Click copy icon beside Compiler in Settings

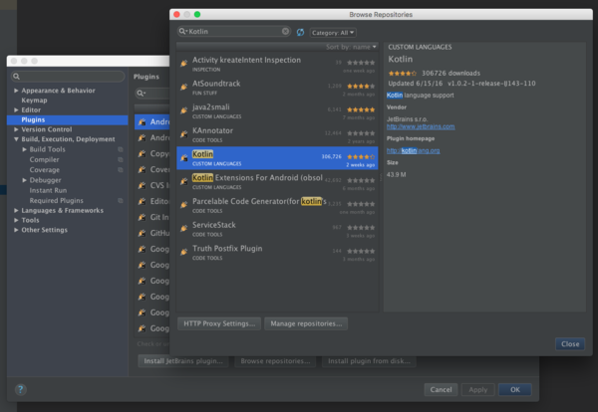[121, 159]
